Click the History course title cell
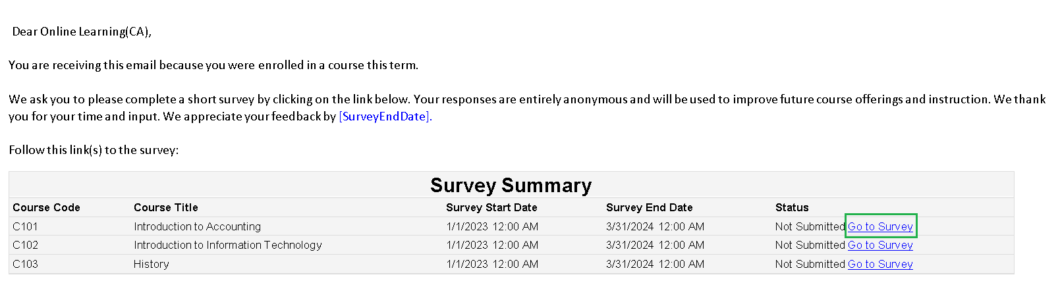This screenshot has width=1060, height=306. [151, 264]
